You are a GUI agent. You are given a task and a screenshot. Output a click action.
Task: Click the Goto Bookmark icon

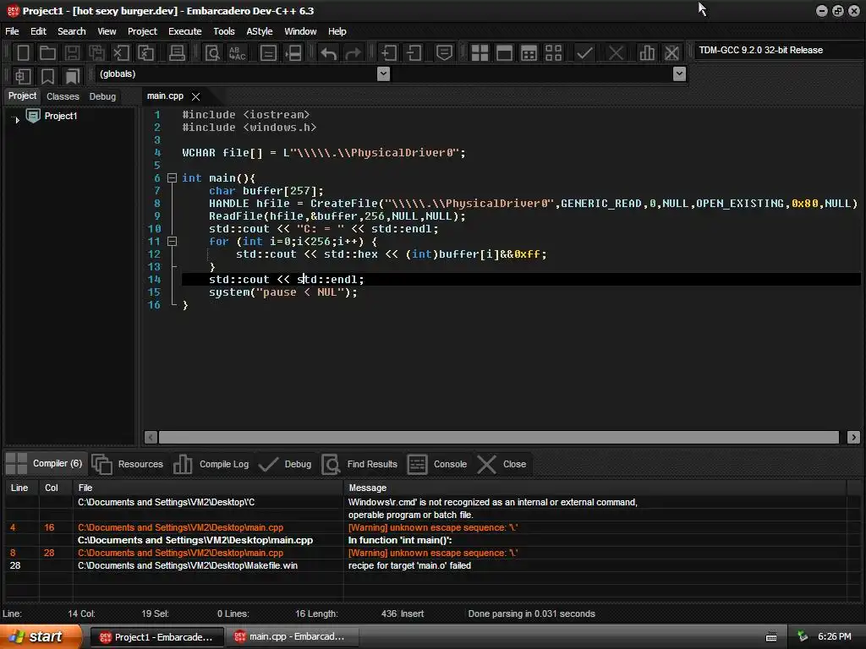click(73, 76)
